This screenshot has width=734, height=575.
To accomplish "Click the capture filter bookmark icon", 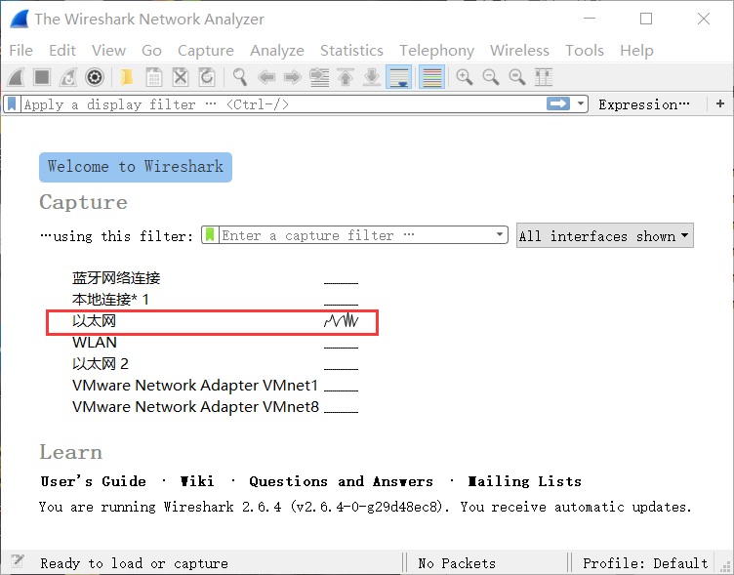I will coord(210,234).
